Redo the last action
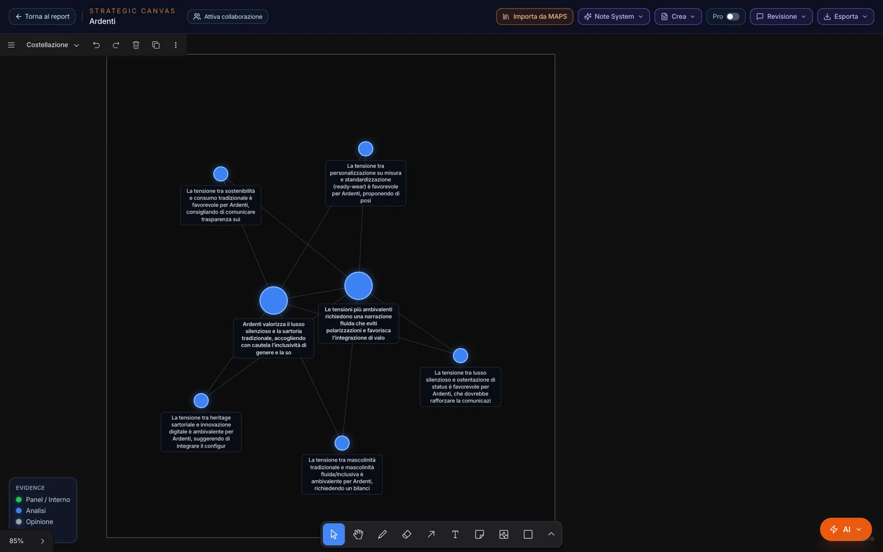The image size is (883, 552). point(116,45)
